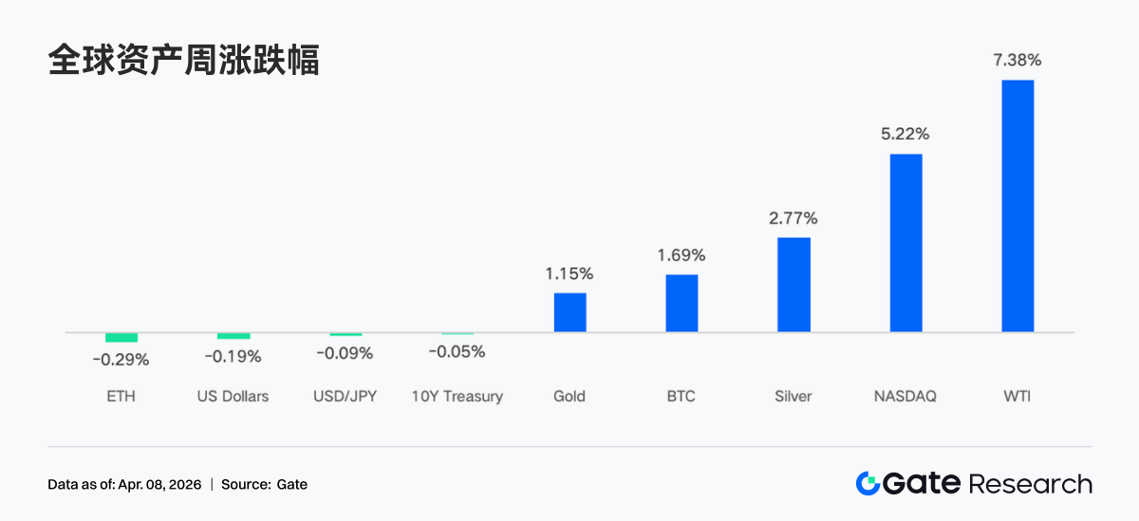The height and width of the screenshot is (521, 1139).
Task: Click the green ETH negative bar
Action: (x=121, y=338)
